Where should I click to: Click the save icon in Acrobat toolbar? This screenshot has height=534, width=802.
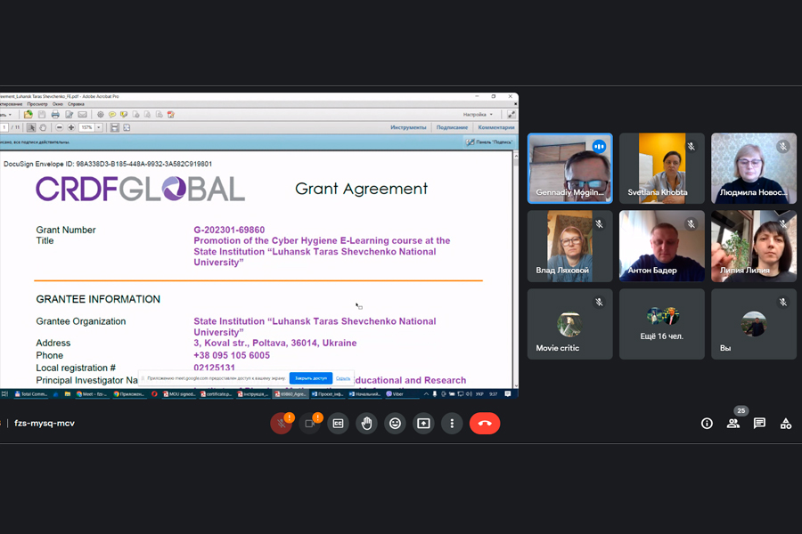click(x=42, y=115)
